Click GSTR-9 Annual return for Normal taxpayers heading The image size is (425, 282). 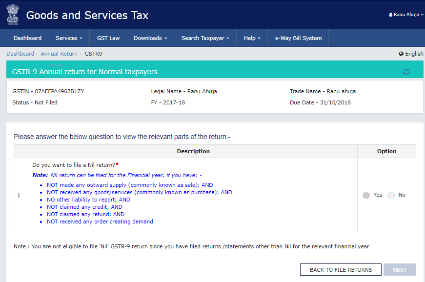[84, 72]
